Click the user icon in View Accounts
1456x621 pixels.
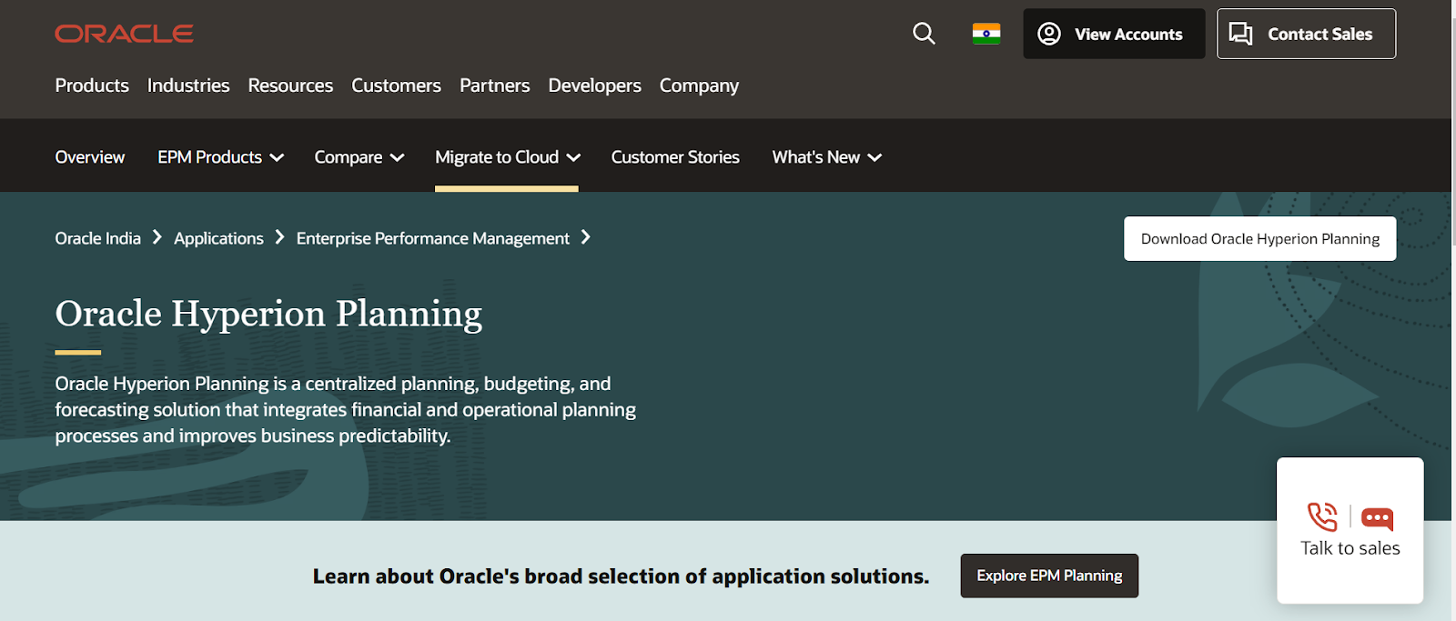1049,34
